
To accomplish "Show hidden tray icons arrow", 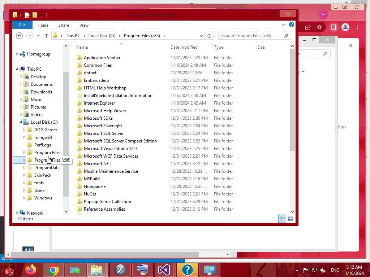I will pos(297,270).
